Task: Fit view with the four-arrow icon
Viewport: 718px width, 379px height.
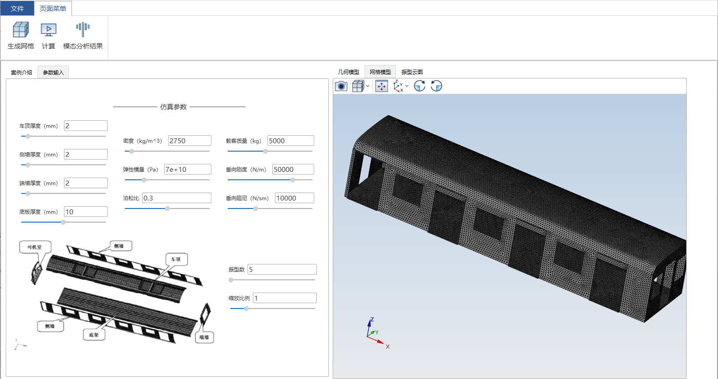Action: (x=382, y=86)
